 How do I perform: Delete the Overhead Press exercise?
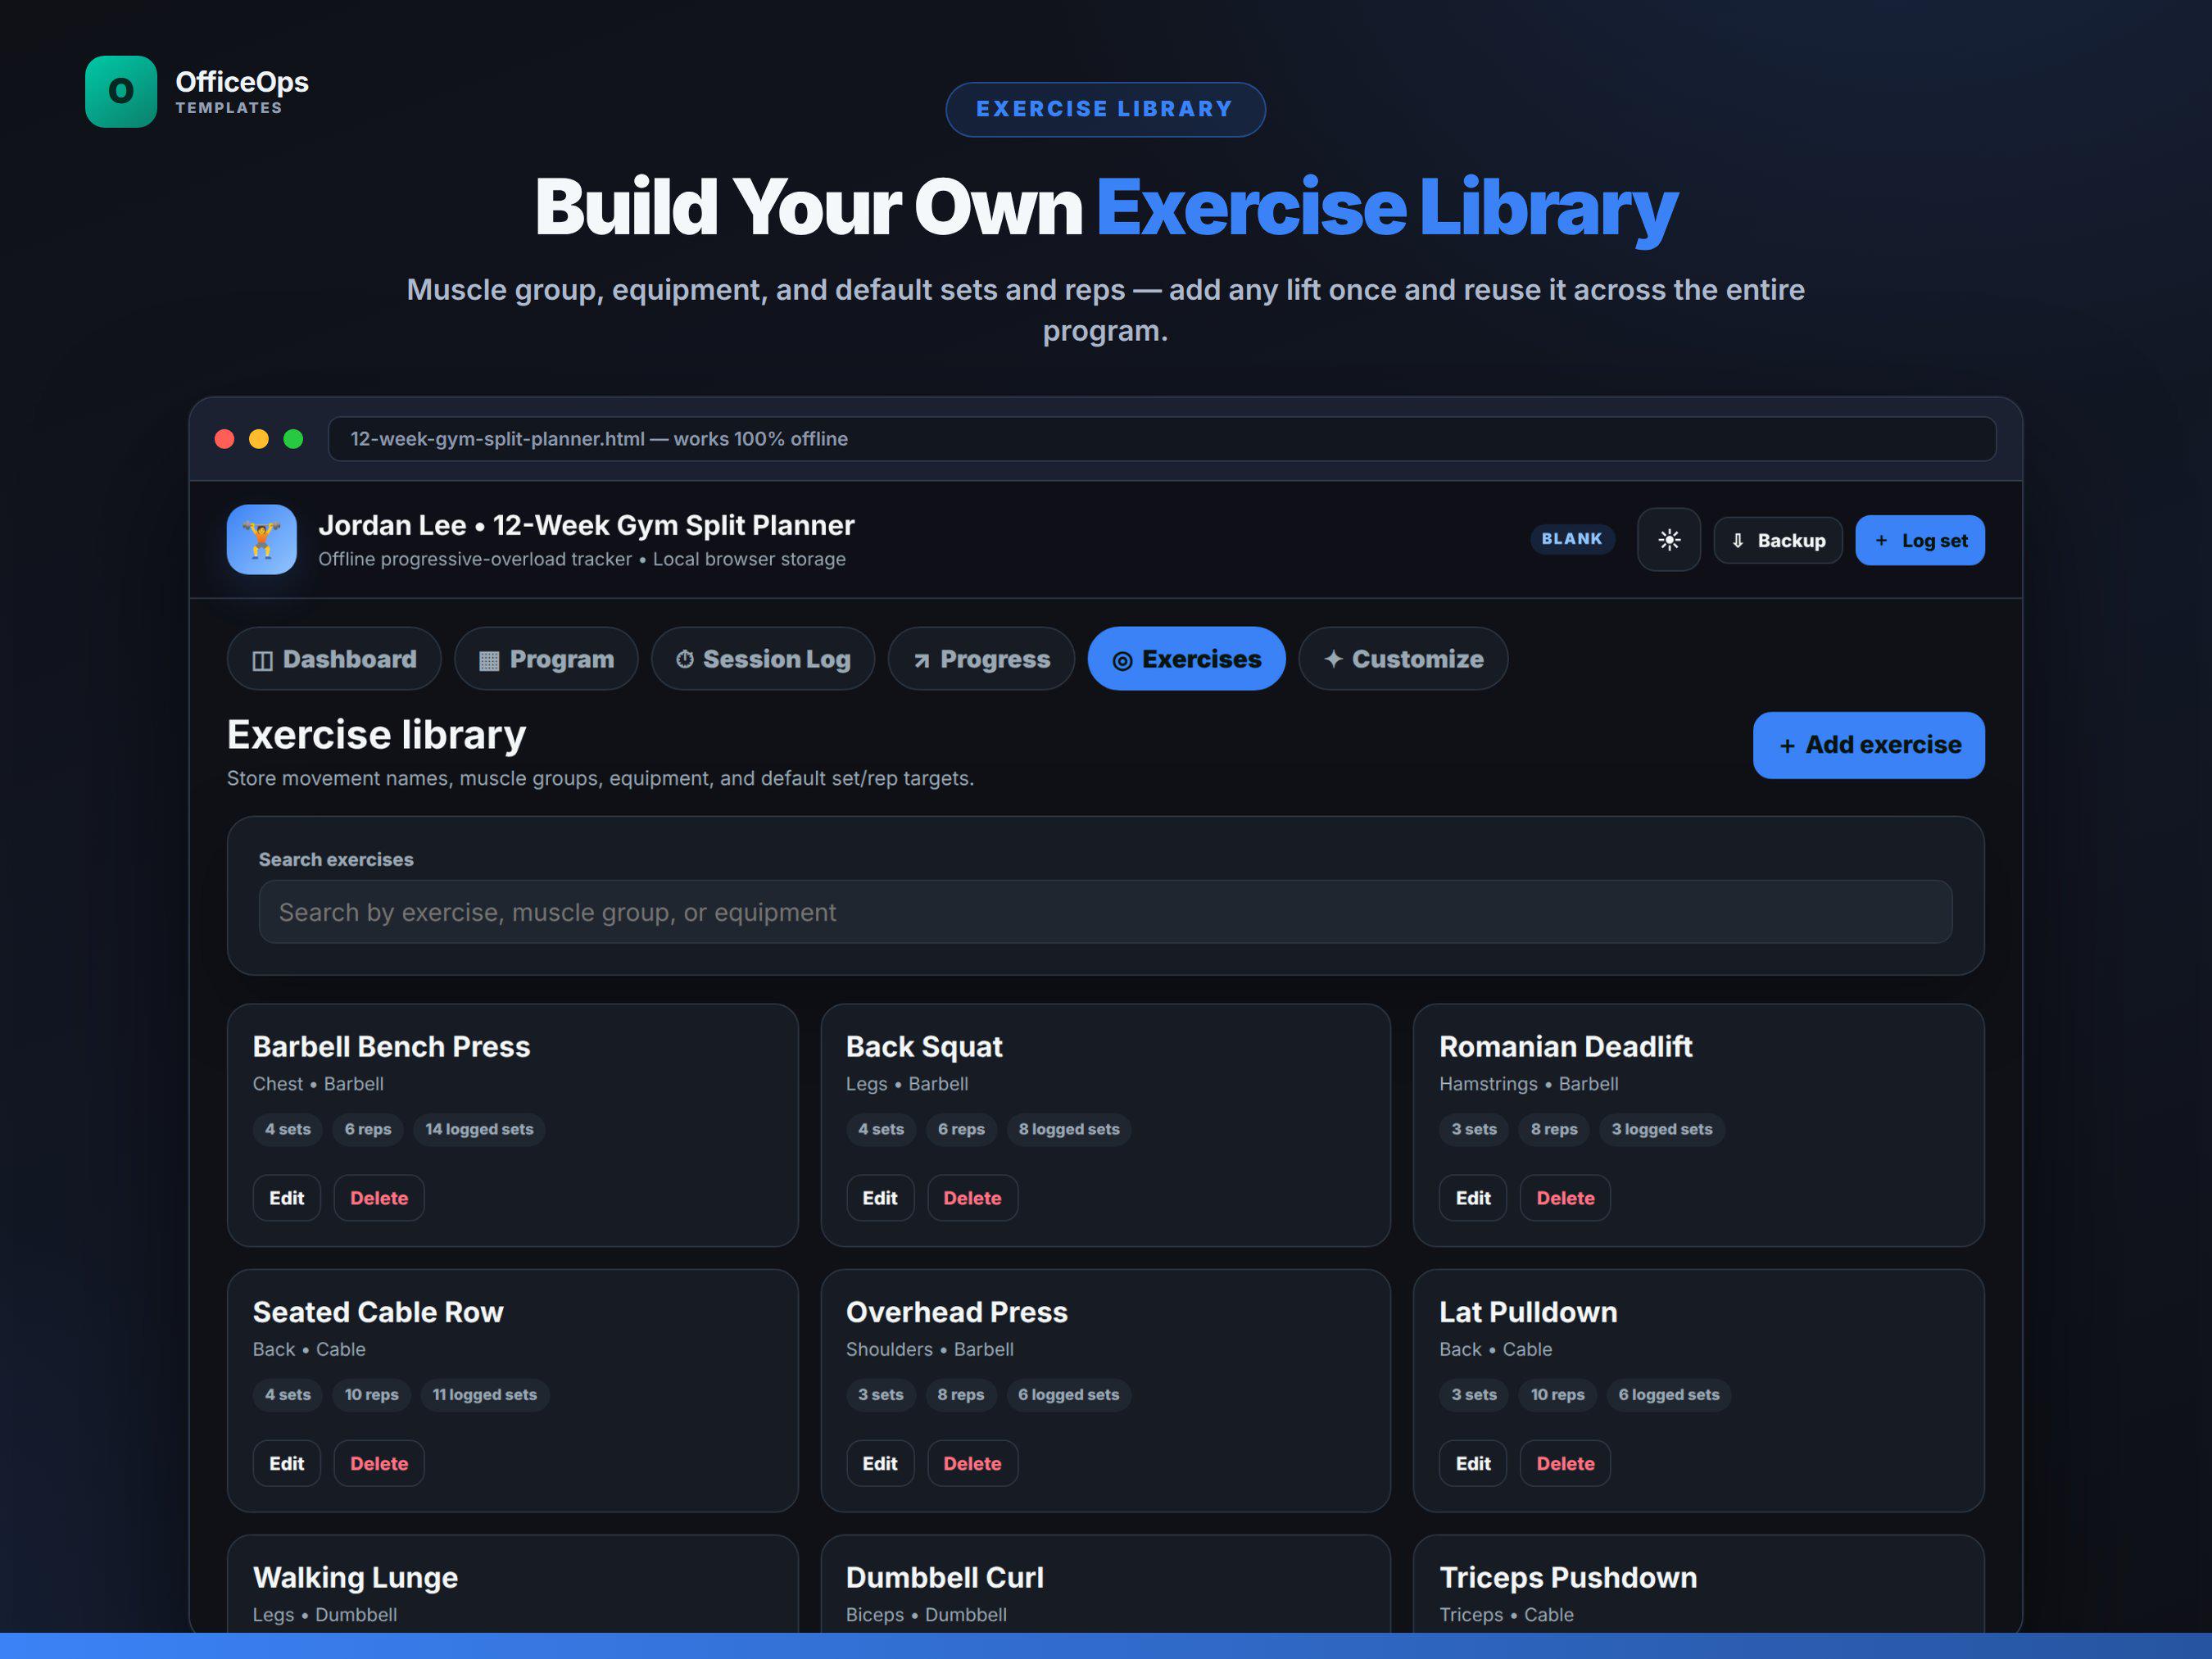pyautogui.click(x=972, y=1463)
